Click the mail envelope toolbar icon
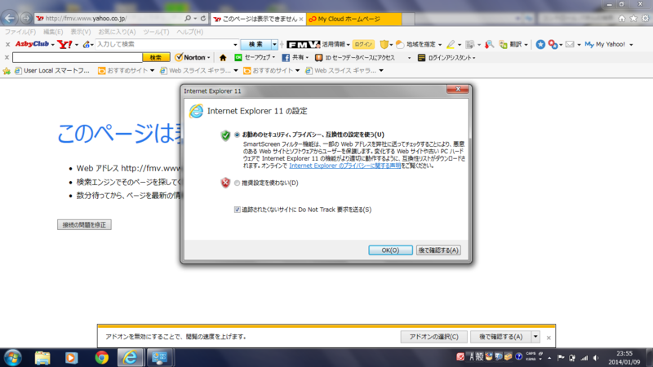Image resolution: width=653 pixels, height=367 pixels. click(x=570, y=44)
